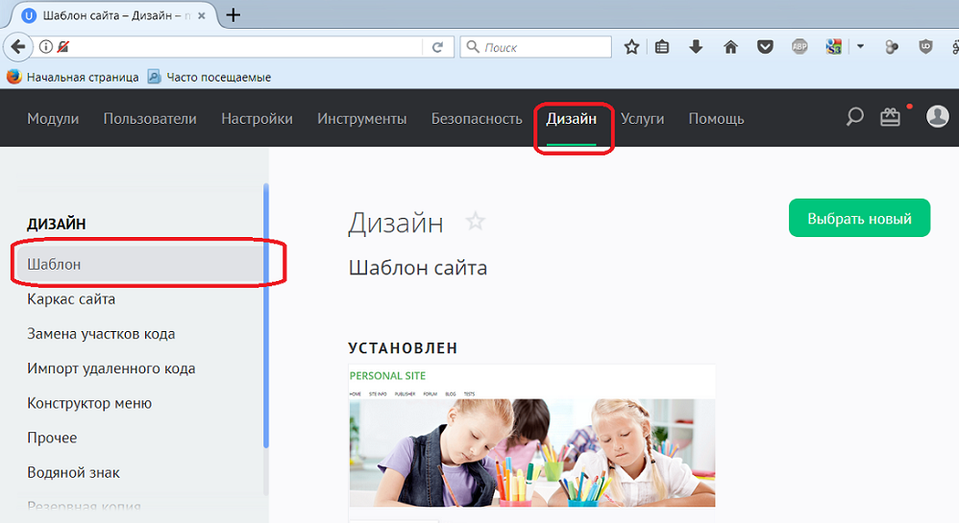Open the Пользователи menu
This screenshot has height=523, width=959.
[150, 119]
